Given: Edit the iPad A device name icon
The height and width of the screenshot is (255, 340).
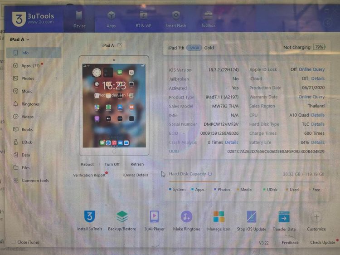Looking at the screenshot, I should 120,45.
